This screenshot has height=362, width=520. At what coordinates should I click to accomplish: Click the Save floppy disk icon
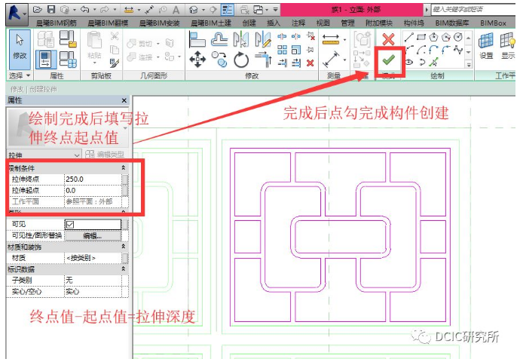[x=51, y=10]
